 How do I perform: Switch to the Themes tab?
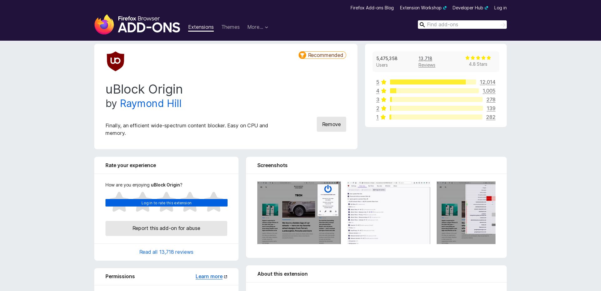click(x=230, y=27)
